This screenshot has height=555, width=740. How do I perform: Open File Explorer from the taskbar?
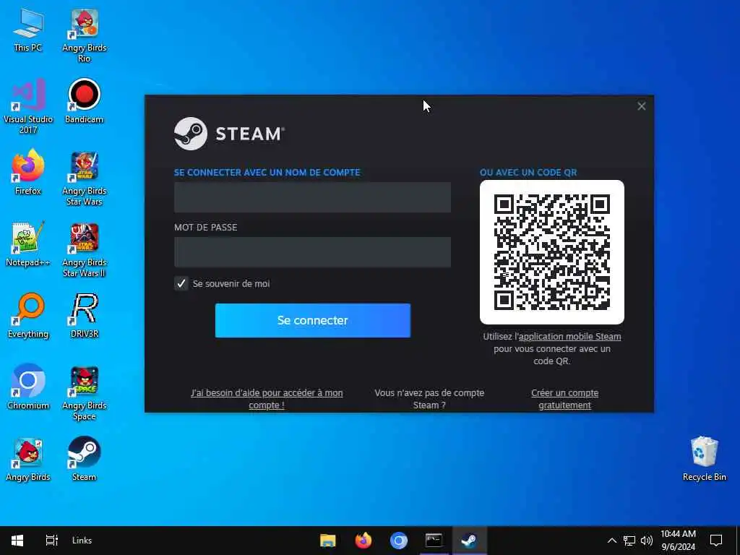pyautogui.click(x=327, y=541)
